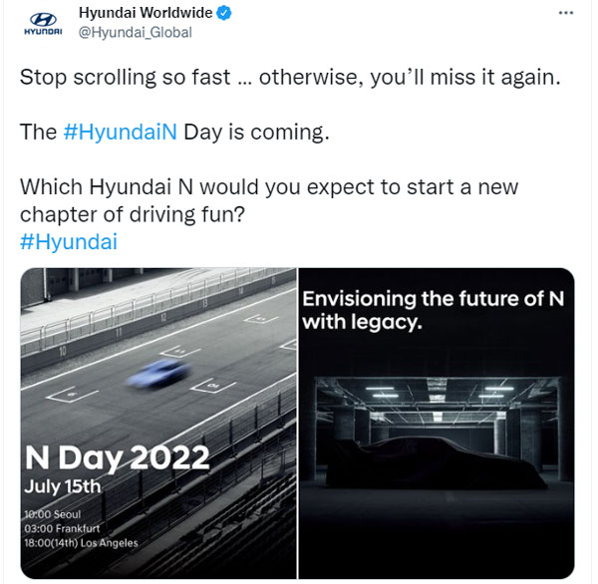Click the @Hyundai_Global handle
This screenshot has width=598, height=584.
pyautogui.click(x=135, y=32)
